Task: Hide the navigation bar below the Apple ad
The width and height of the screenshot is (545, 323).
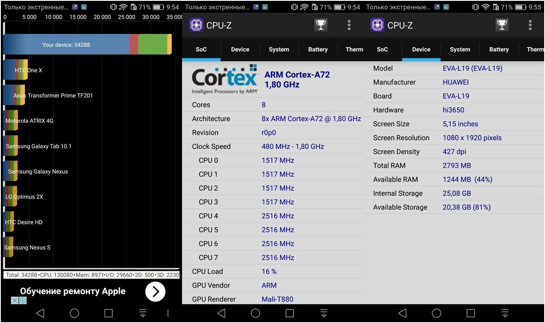Action: 143,313
